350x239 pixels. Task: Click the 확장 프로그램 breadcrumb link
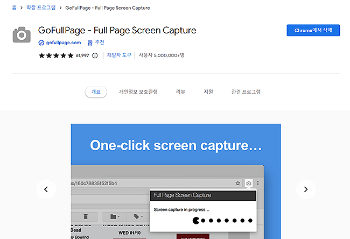[41, 8]
